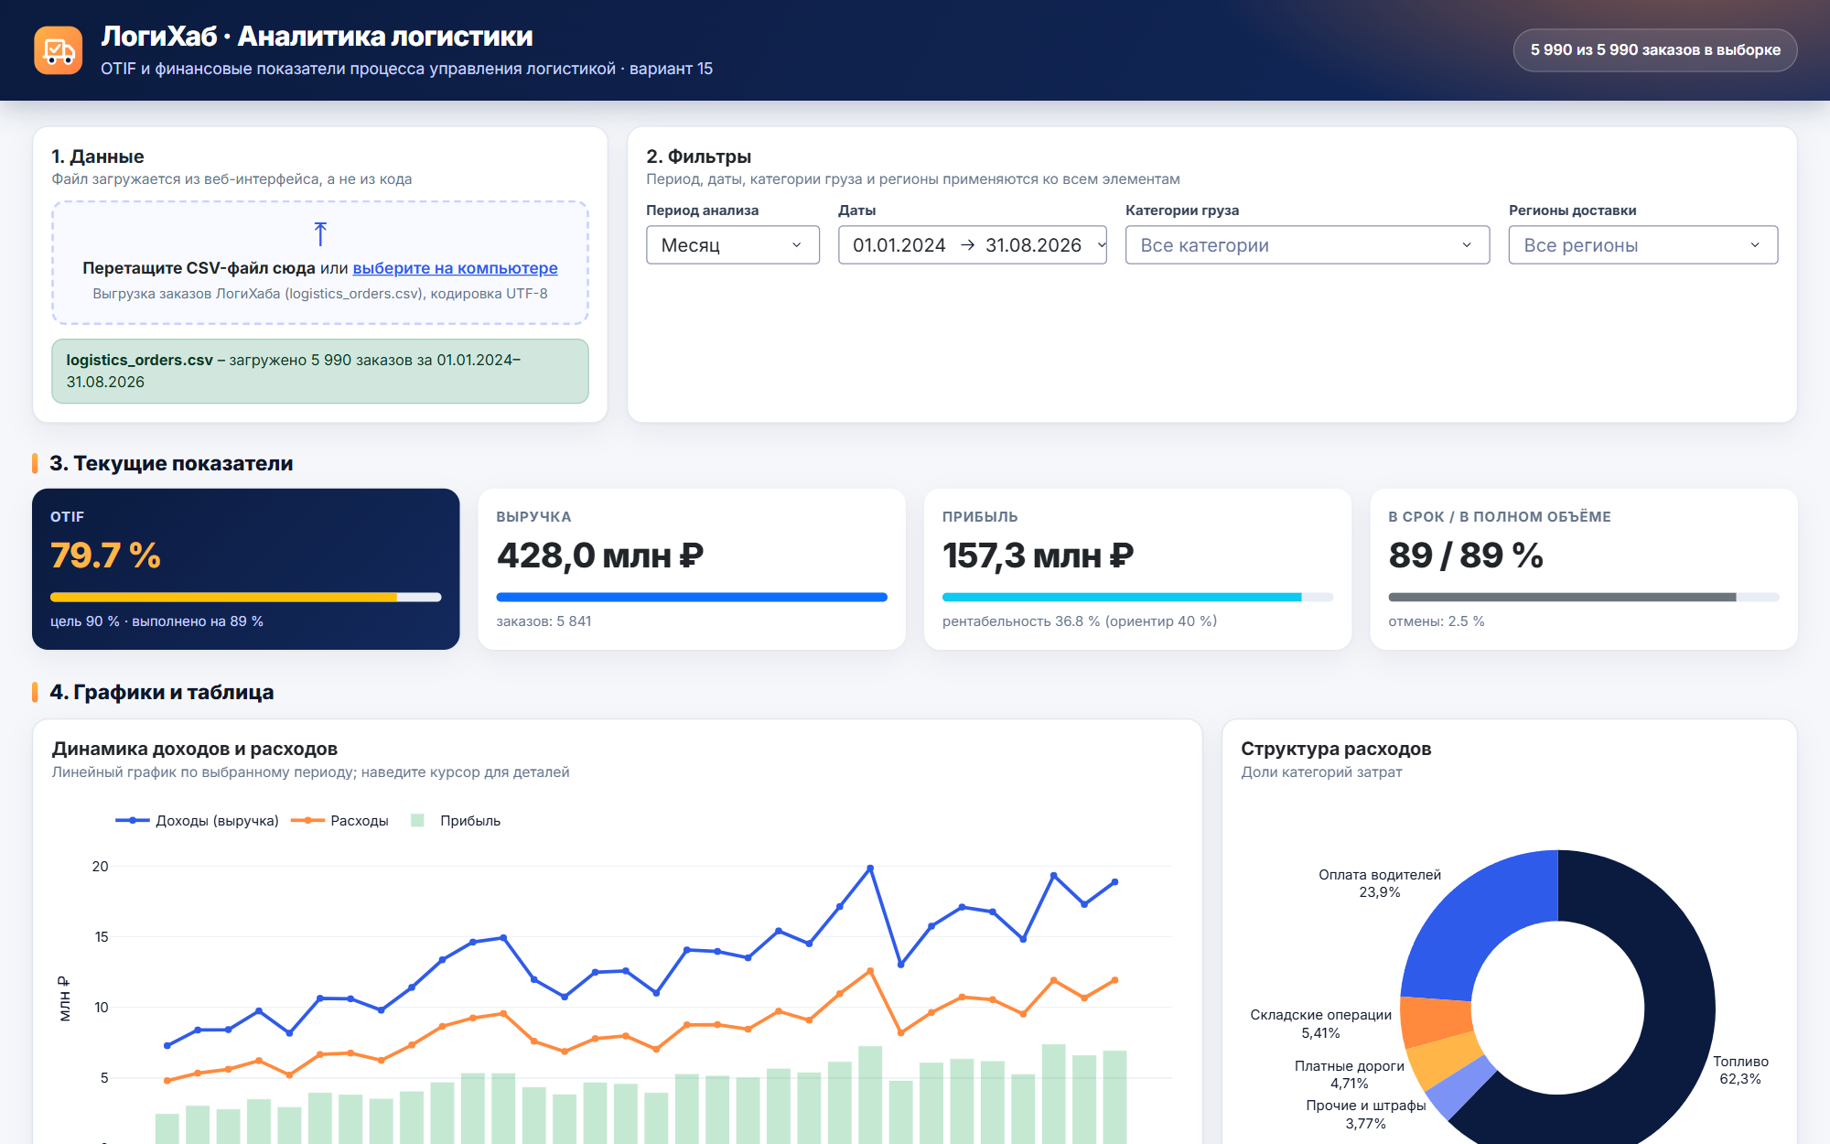This screenshot has height=1144, width=1830.
Task: Click the Прочие и штрафы 3,77% label
Action: pos(1366,1115)
